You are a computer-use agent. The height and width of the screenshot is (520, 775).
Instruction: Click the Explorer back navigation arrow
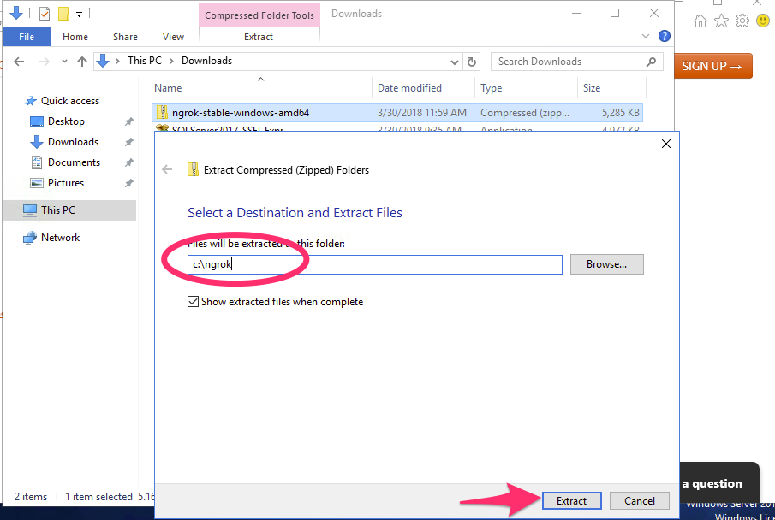click(19, 62)
